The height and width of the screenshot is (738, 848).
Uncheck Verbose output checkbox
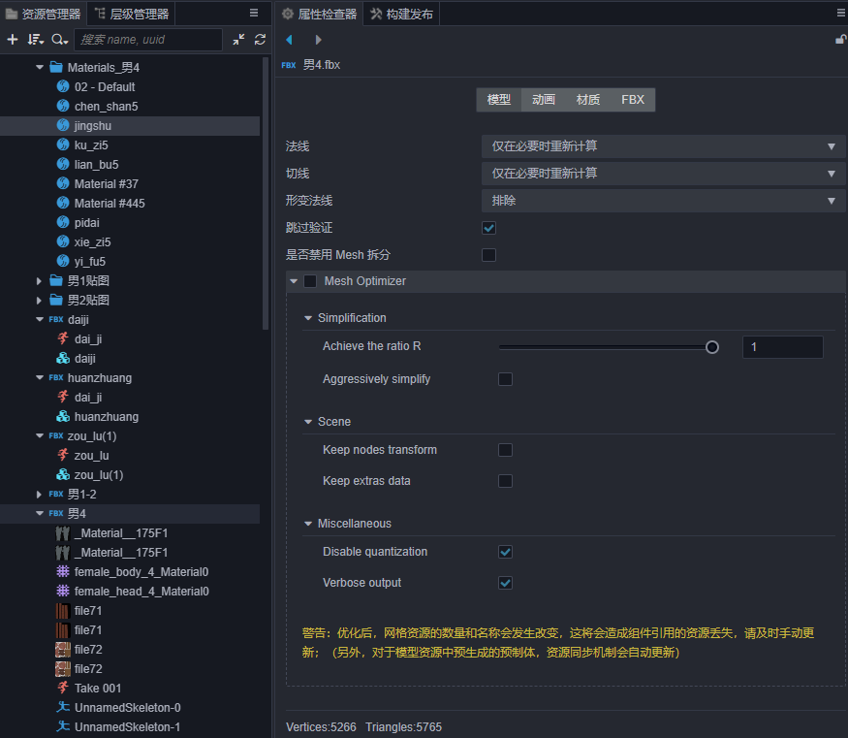(505, 583)
